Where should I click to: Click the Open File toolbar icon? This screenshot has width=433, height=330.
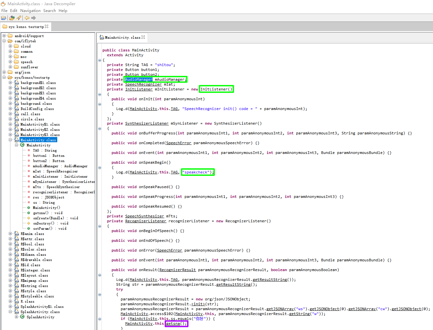pyautogui.click(x=4, y=18)
